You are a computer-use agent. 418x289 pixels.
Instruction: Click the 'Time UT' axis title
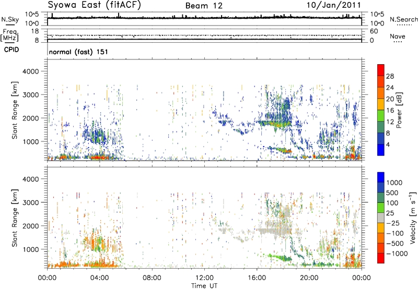click(x=204, y=286)
